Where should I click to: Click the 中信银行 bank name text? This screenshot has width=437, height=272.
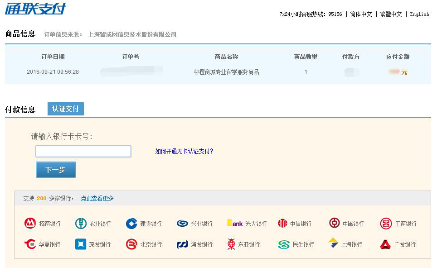coord(301,224)
